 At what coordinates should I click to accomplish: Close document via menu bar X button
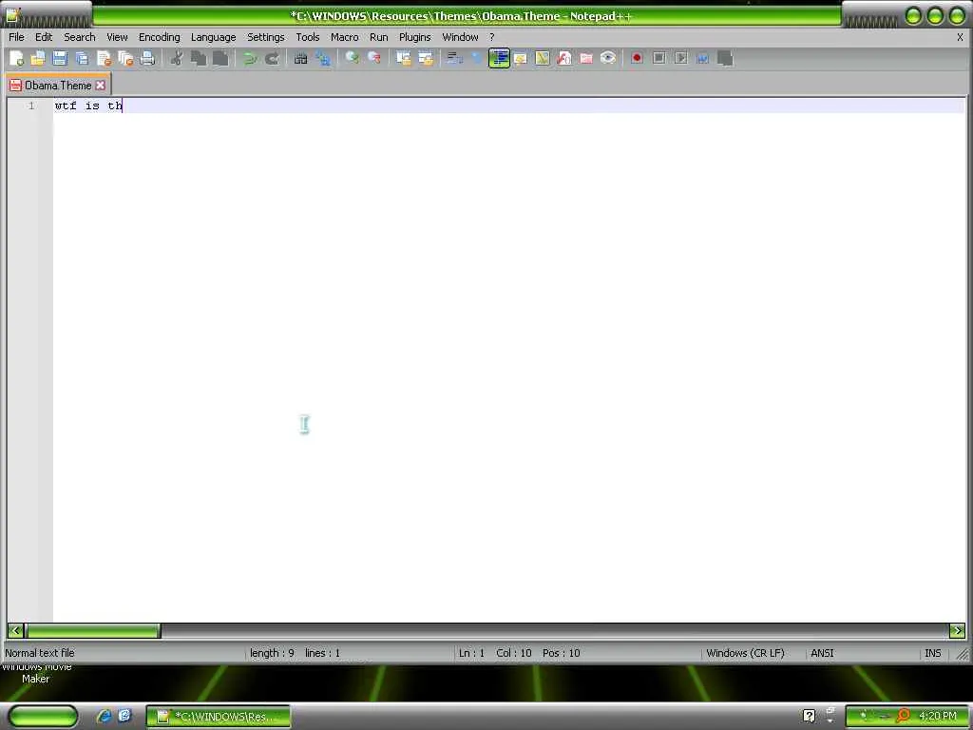(x=960, y=37)
